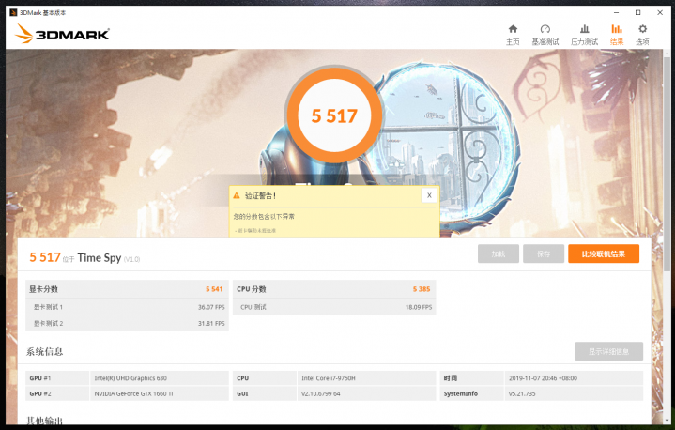Viewport: 675px width, 430px height.
Task: Click the scrollbar up arrow
Action: click(x=667, y=53)
